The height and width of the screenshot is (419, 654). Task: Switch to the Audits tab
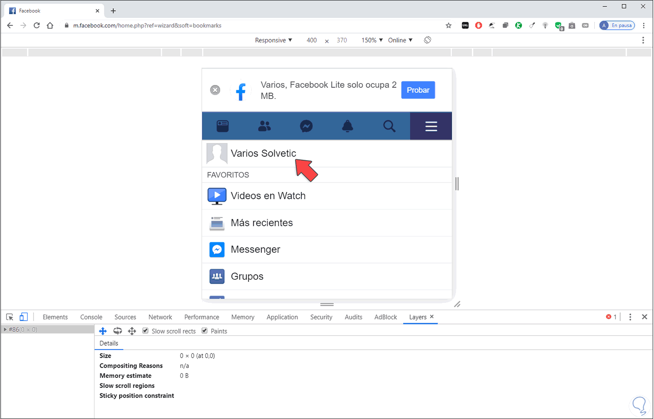click(x=353, y=317)
